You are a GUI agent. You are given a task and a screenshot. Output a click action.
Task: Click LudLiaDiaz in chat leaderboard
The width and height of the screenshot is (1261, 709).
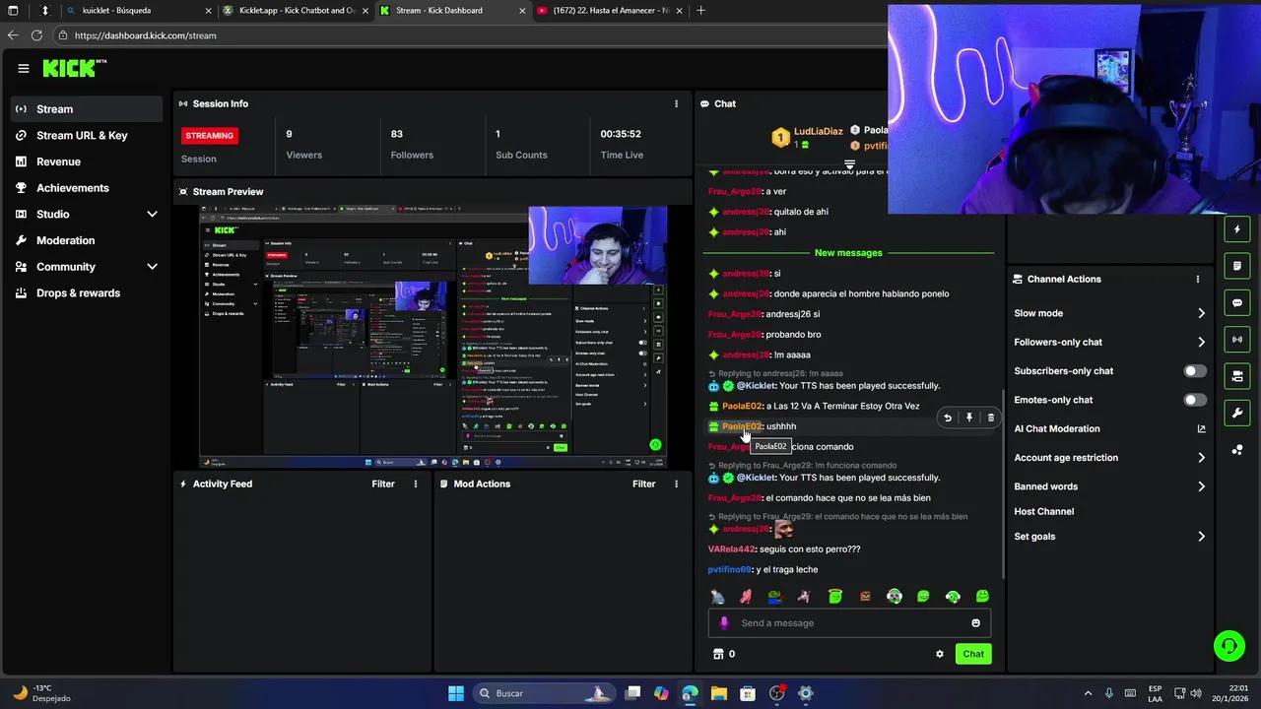pyautogui.click(x=818, y=131)
